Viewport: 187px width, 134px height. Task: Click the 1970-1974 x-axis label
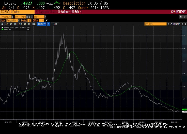tap(8, 122)
